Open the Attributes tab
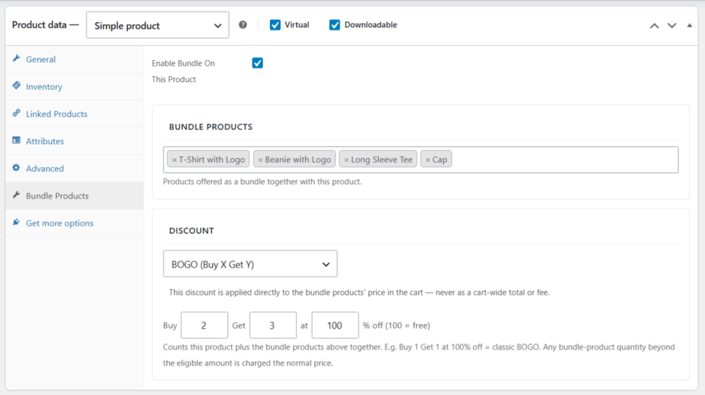Viewport: 705px width, 395px height. (75, 141)
